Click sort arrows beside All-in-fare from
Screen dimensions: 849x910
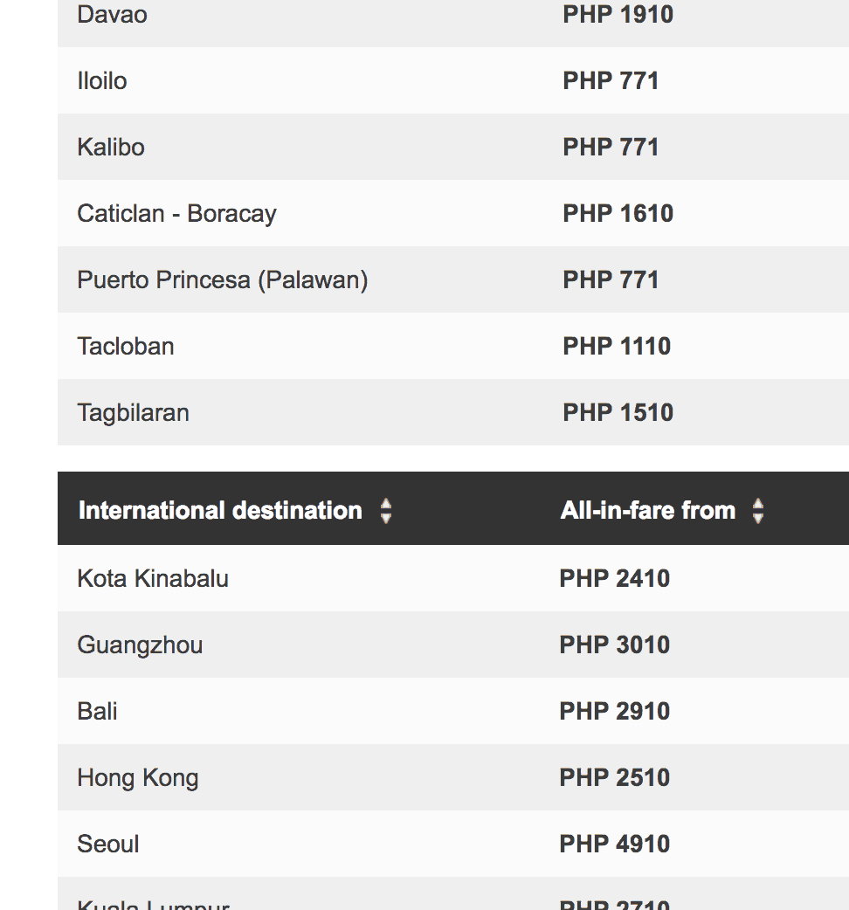pyautogui.click(x=758, y=511)
